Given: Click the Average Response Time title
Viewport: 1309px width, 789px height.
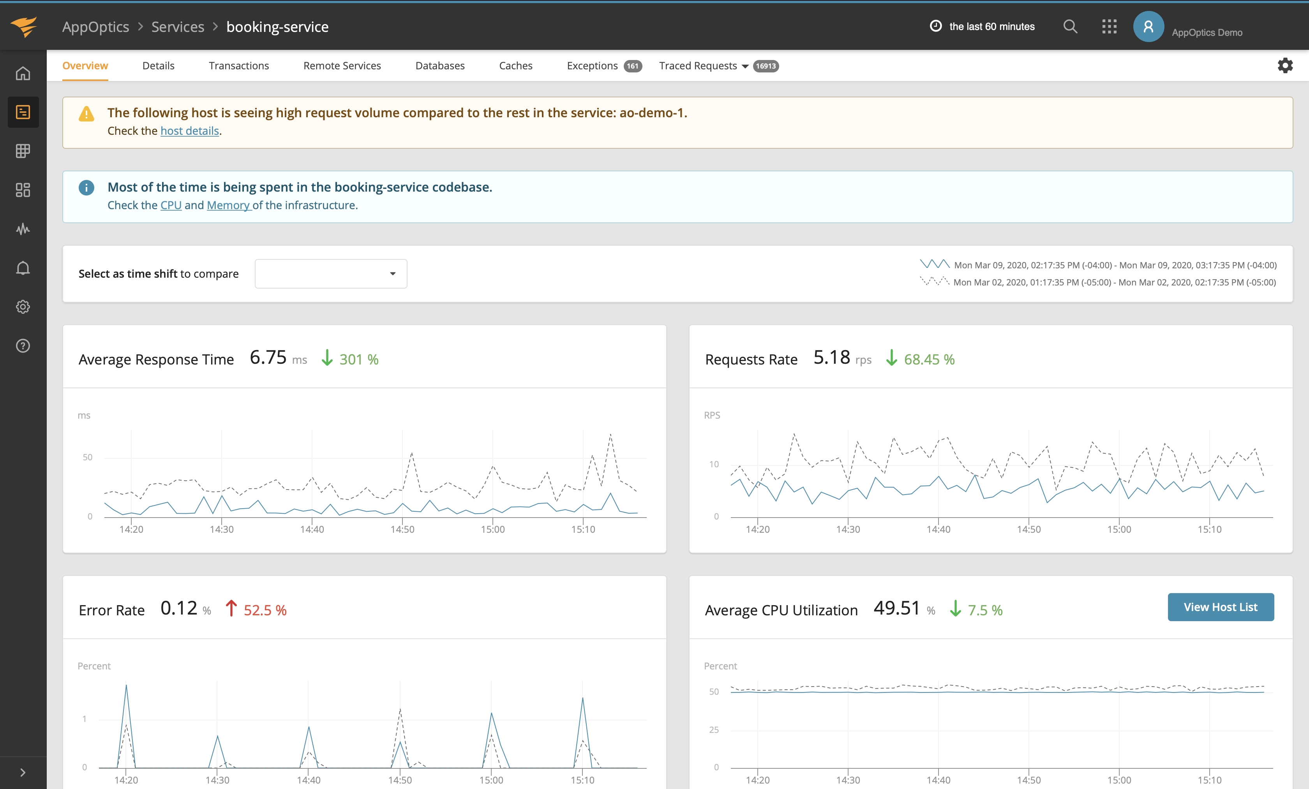Looking at the screenshot, I should 156,359.
